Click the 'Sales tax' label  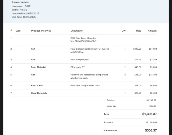click(111, 106)
